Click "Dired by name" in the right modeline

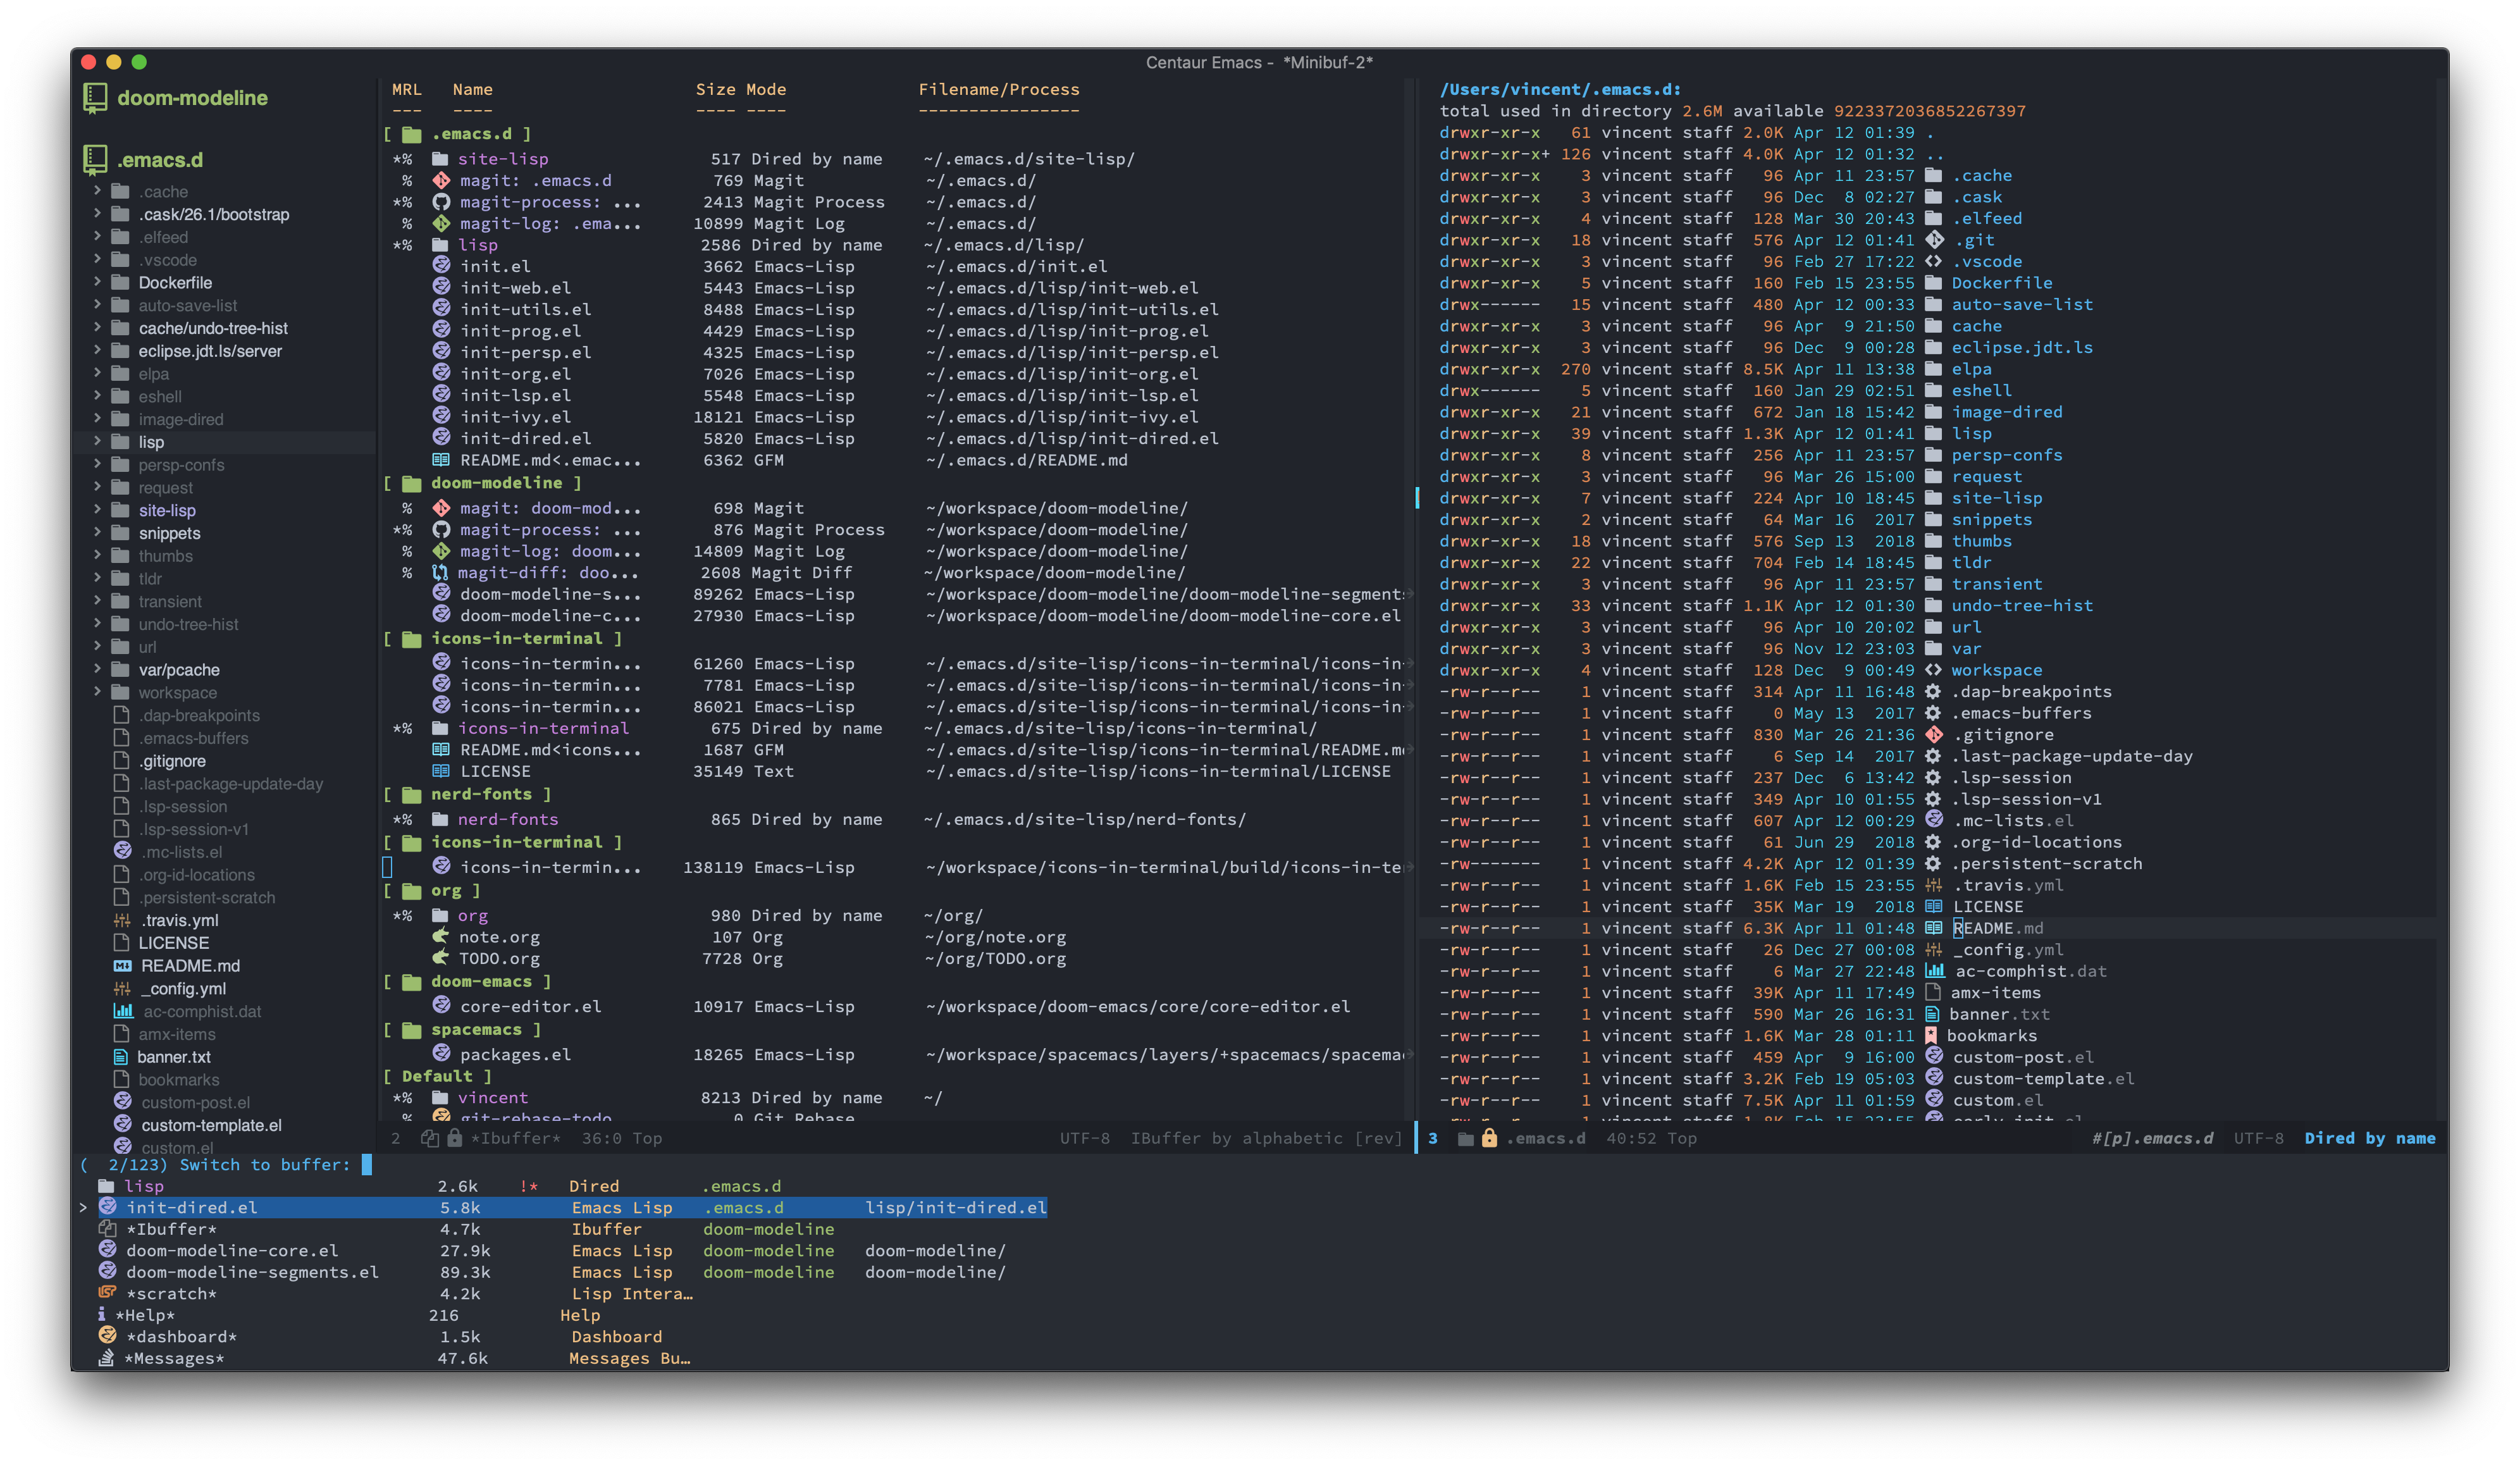pyautogui.click(x=2369, y=1138)
